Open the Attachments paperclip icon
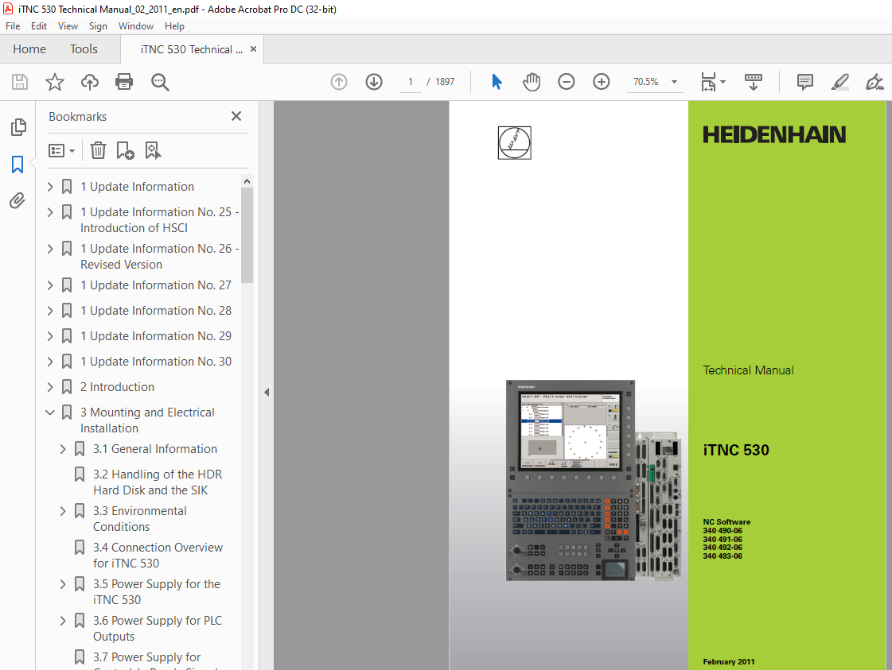Viewport: 892px width, 670px height. pyautogui.click(x=17, y=200)
